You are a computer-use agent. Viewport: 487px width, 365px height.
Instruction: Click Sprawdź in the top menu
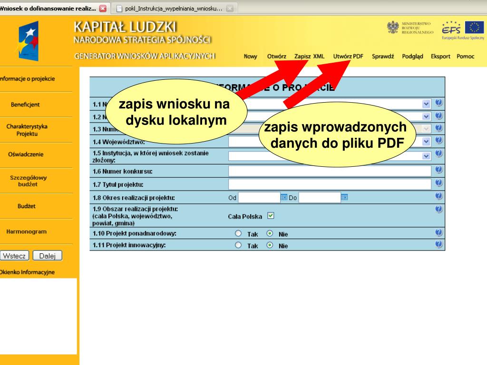[383, 57]
